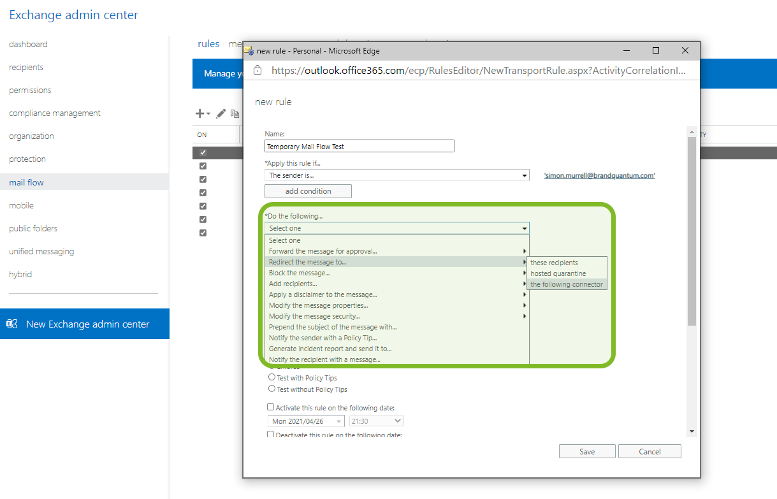
Task: Open the 21:30 time dropdown
Action: [376, 421]
